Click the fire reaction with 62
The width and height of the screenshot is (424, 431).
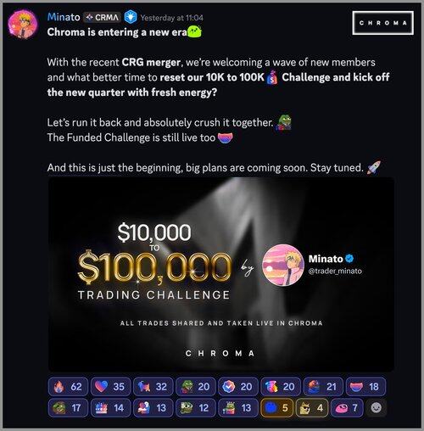tap(68, 386)
